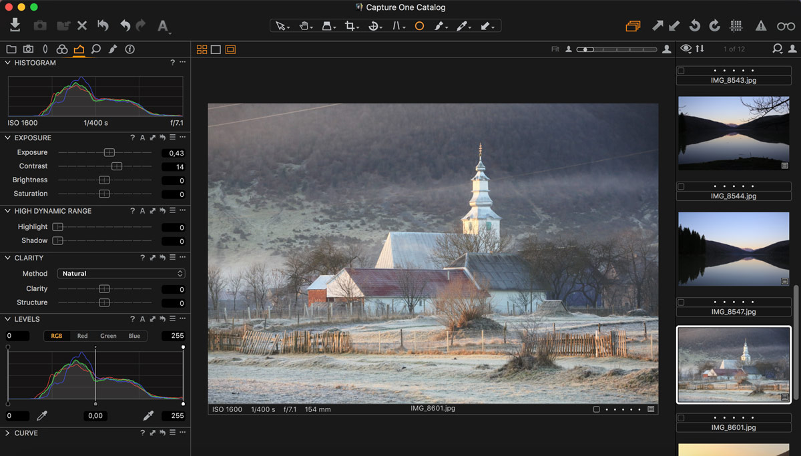Click the Contrast slider handle
801x456 pixels.
[117, 166]
